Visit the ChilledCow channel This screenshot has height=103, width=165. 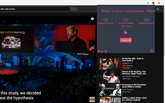[126, 63]
